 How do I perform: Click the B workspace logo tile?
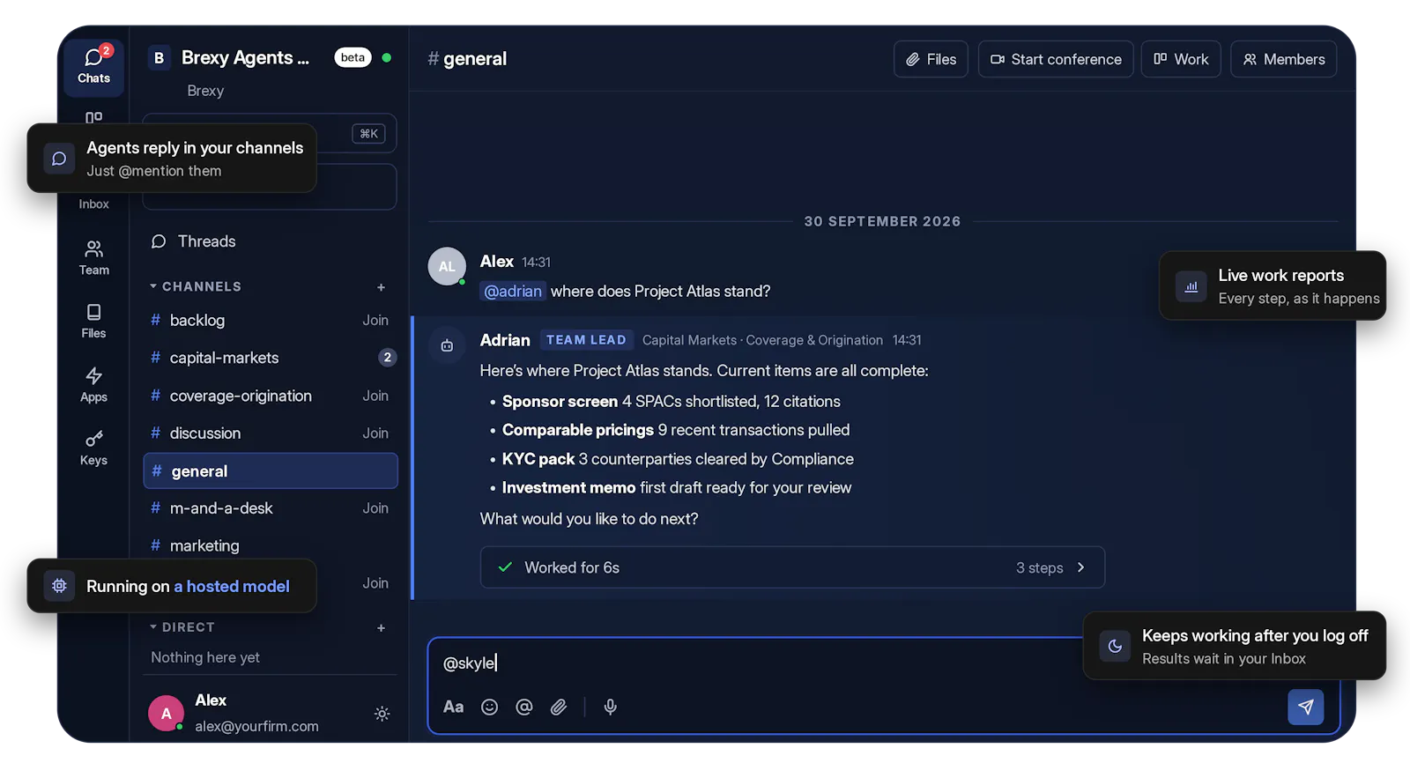coord(159,58)
